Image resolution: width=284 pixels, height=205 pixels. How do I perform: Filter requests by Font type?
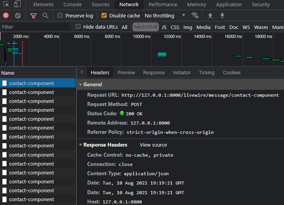coord(220,27)
